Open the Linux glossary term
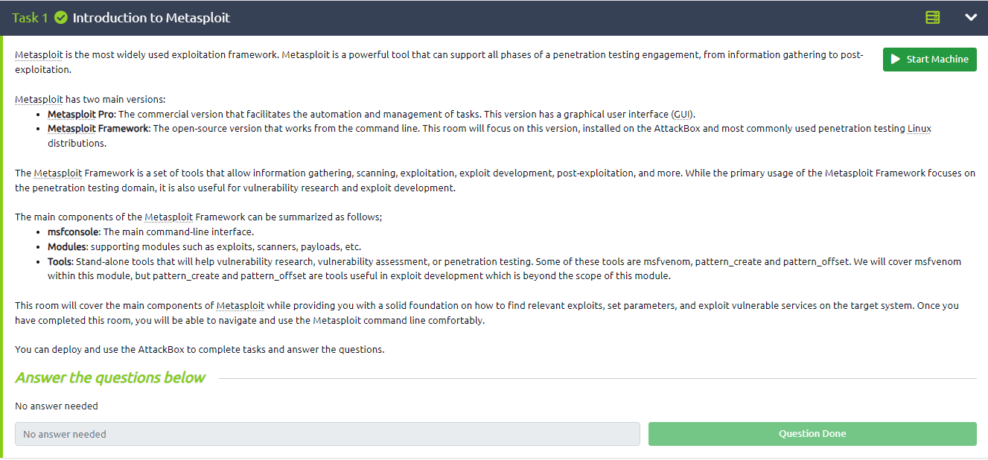Viewport: 988px width, 460px height. pyautogui.click(x=920, y=129)
